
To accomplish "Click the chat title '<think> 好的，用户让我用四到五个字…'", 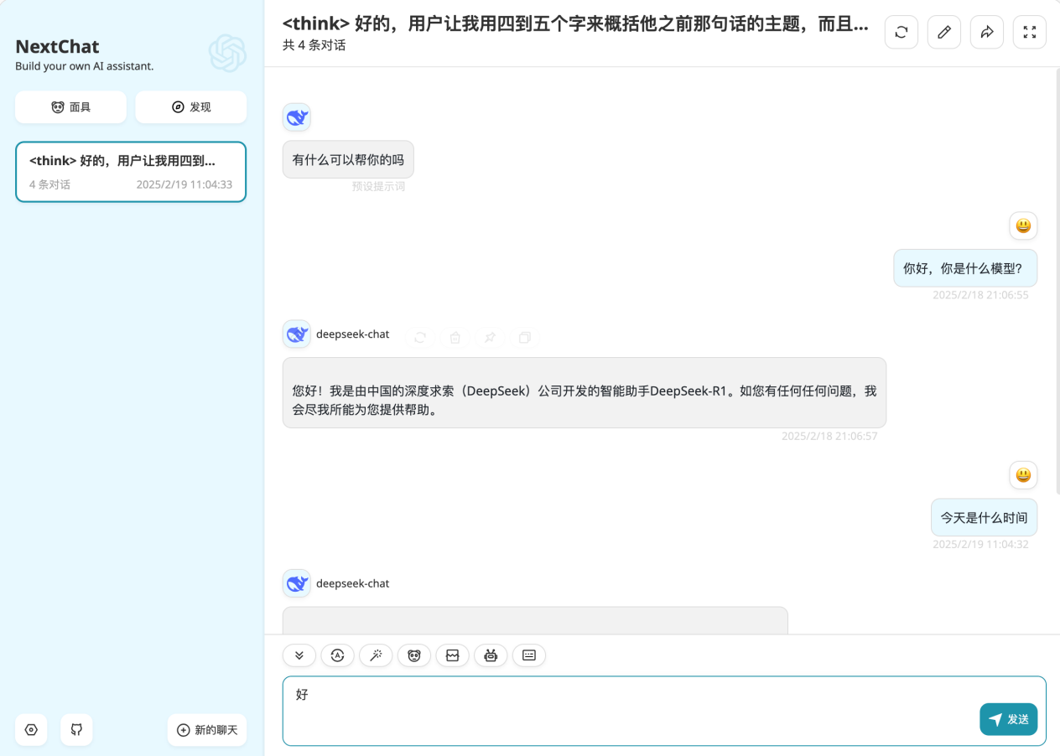I will click(x=575, y=24).
